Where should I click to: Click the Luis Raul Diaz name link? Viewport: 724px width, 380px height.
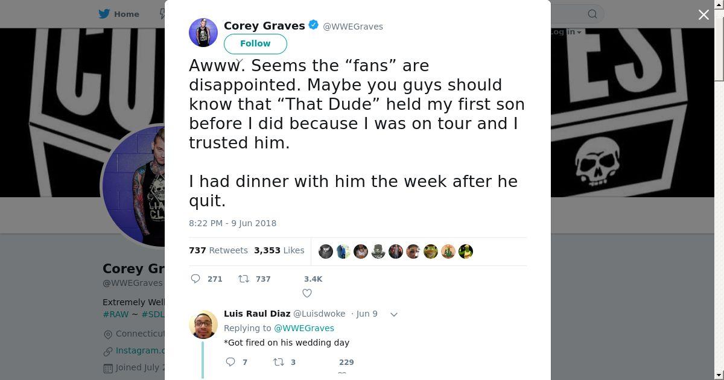coord(257,314)
